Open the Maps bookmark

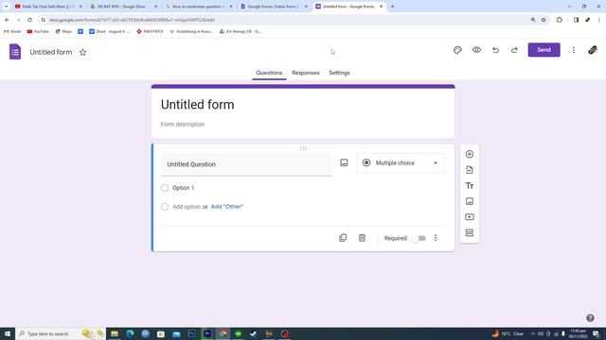point(63,31)
